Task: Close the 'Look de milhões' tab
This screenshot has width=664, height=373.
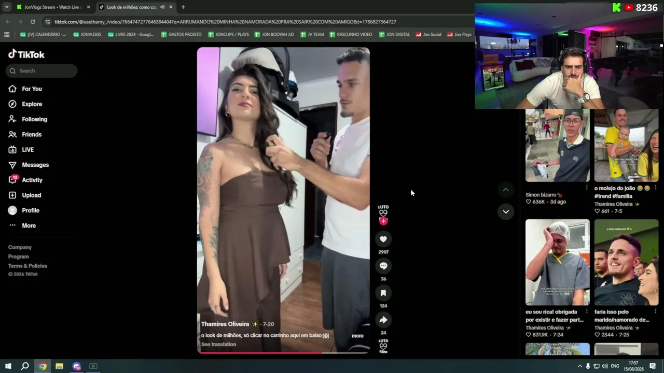Action: coord(171,7)
